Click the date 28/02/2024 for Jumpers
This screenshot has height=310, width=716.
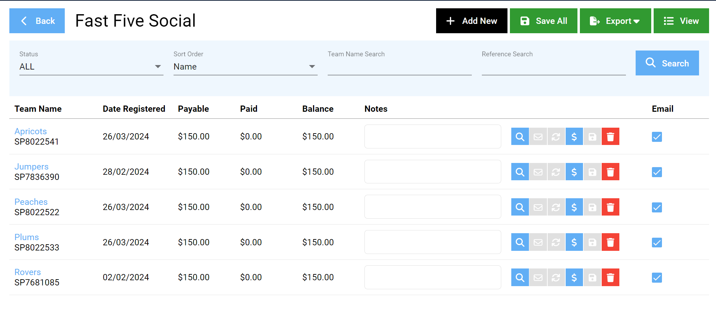[x=126, y=172]
